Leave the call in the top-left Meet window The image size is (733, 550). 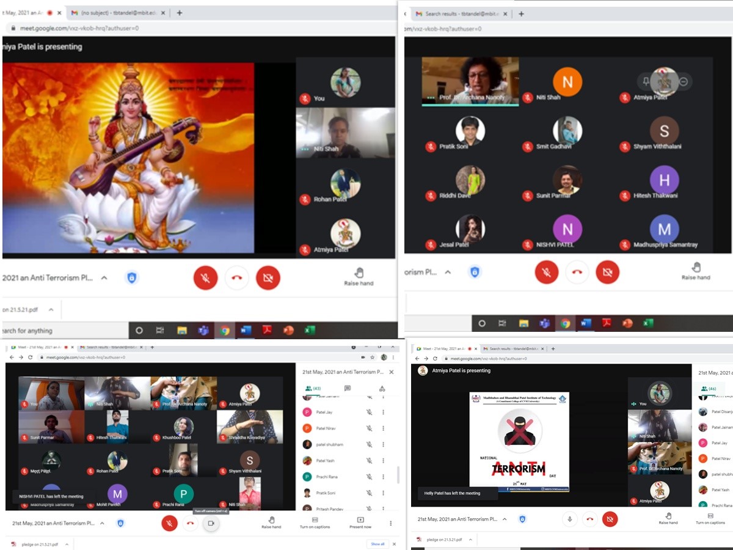[x=237, y=277]
